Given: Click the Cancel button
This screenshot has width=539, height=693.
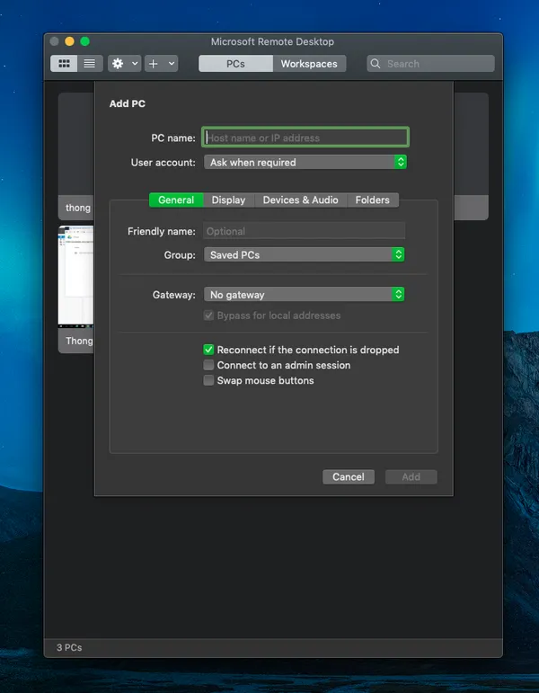Looking at the screenshot, I should [349, 476].
